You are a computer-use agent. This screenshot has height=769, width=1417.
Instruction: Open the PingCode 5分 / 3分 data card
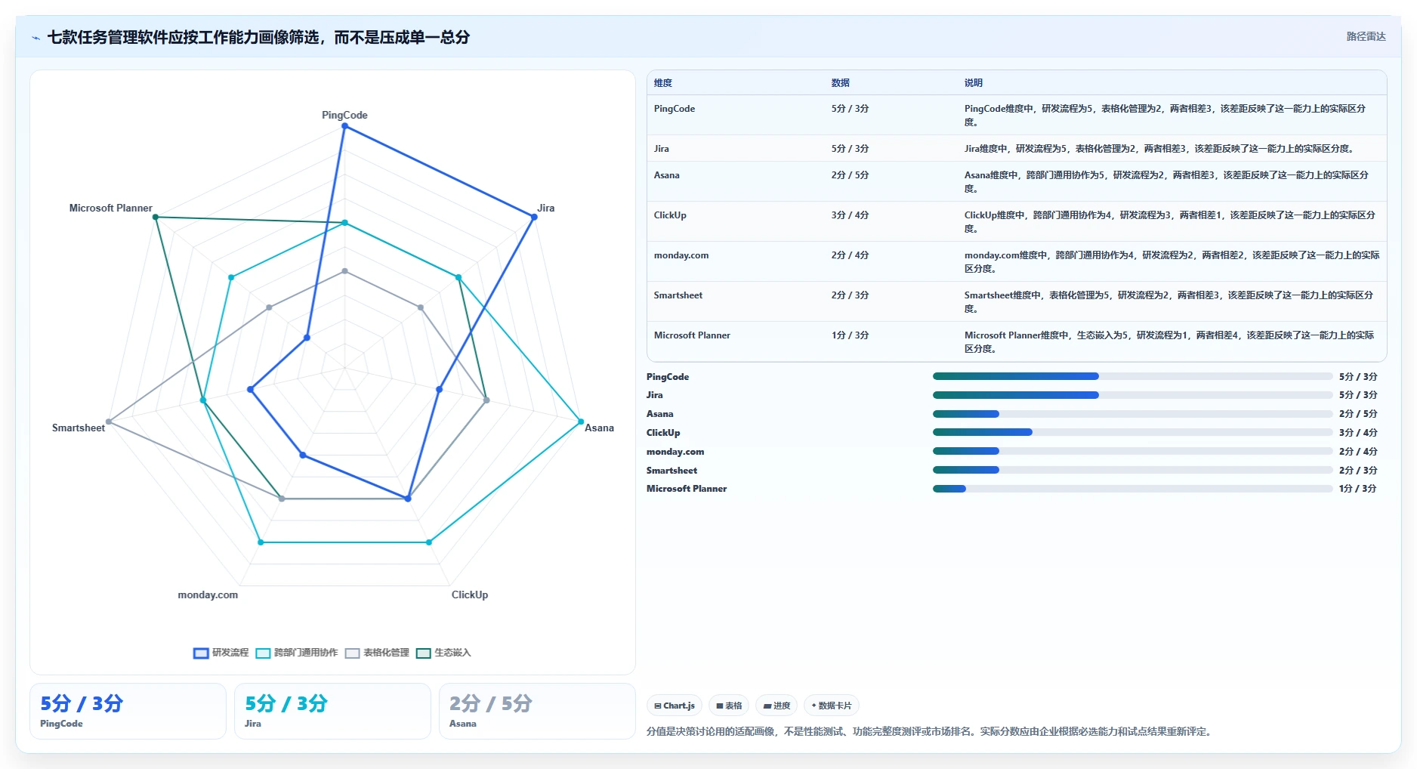(x=128, y=711)
